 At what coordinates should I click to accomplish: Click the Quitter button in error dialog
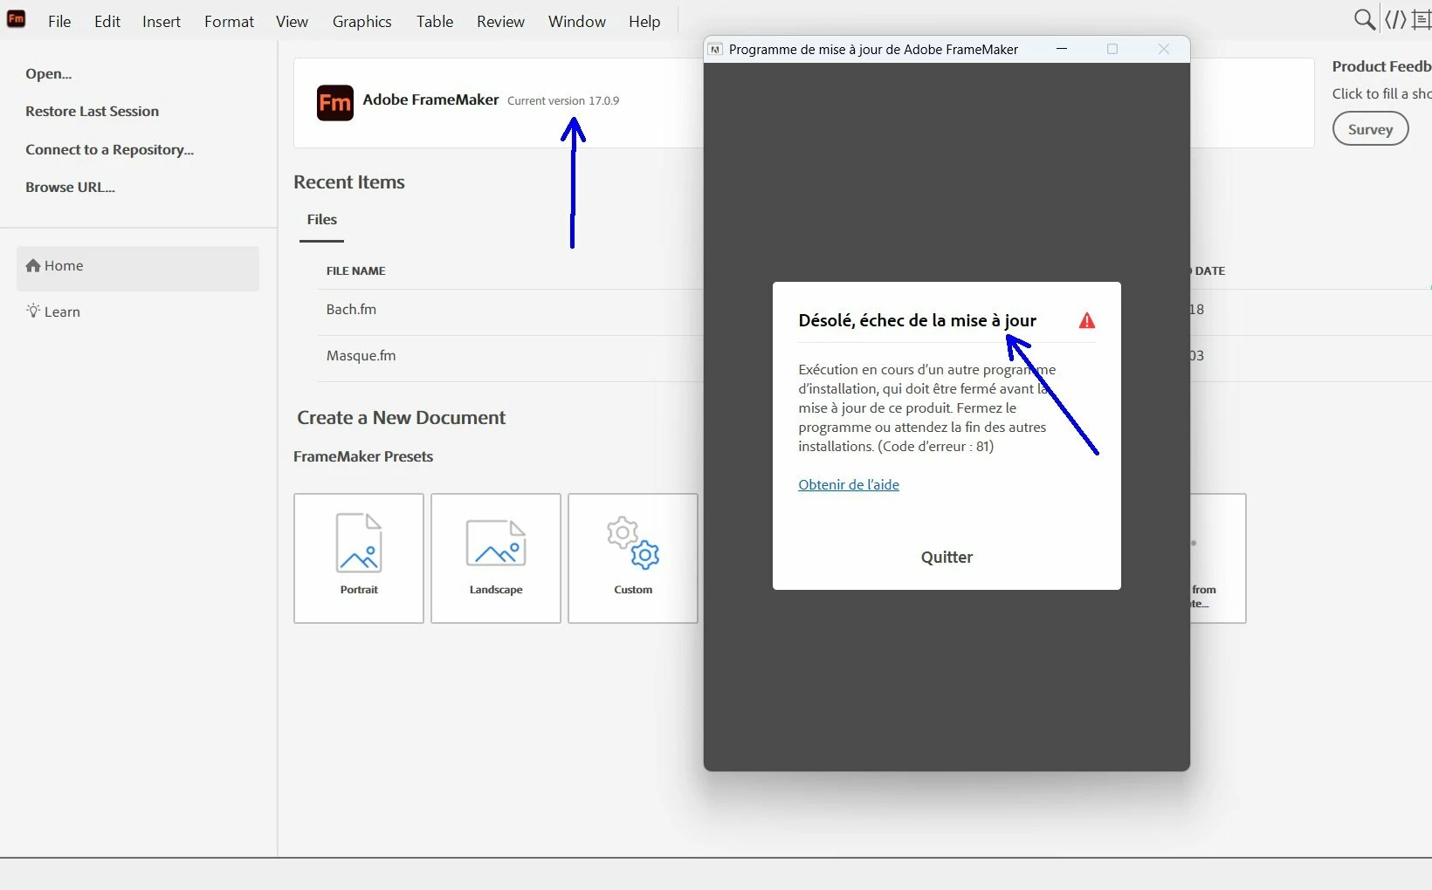(947, 558)
